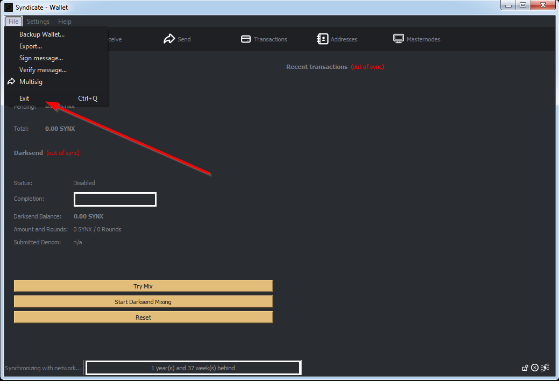This screenshot has width=559, height=381.
Task: Open the Send tab
Action: (178, 39)
